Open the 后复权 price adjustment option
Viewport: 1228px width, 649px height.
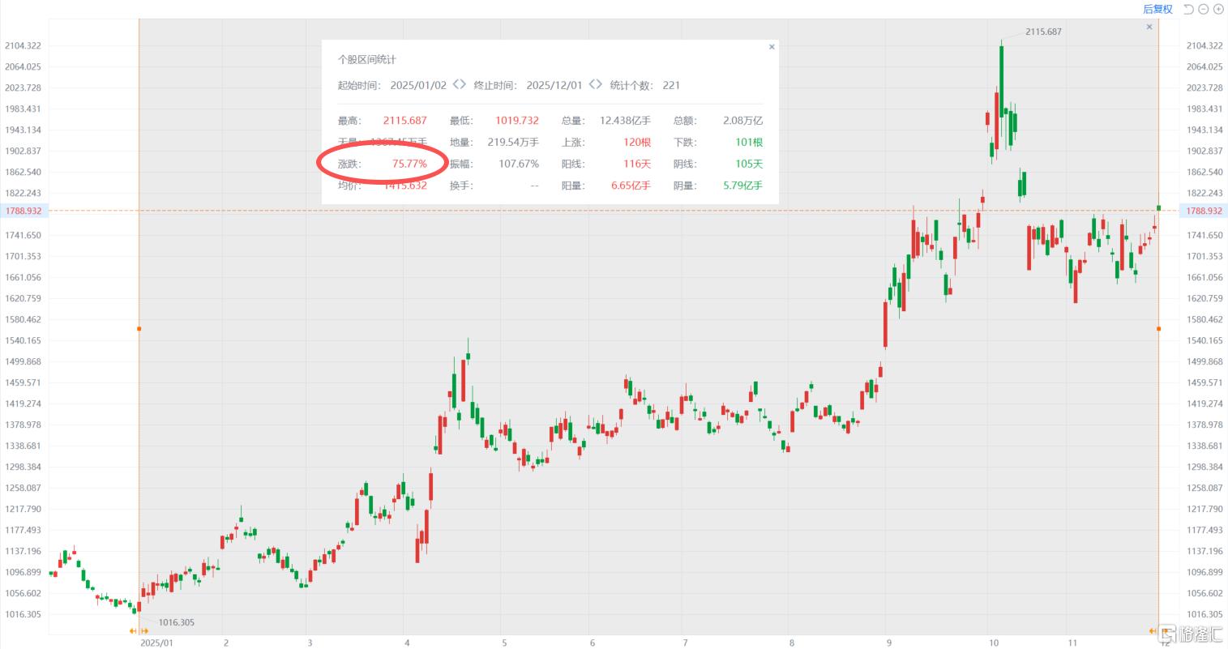point(1157,9)
